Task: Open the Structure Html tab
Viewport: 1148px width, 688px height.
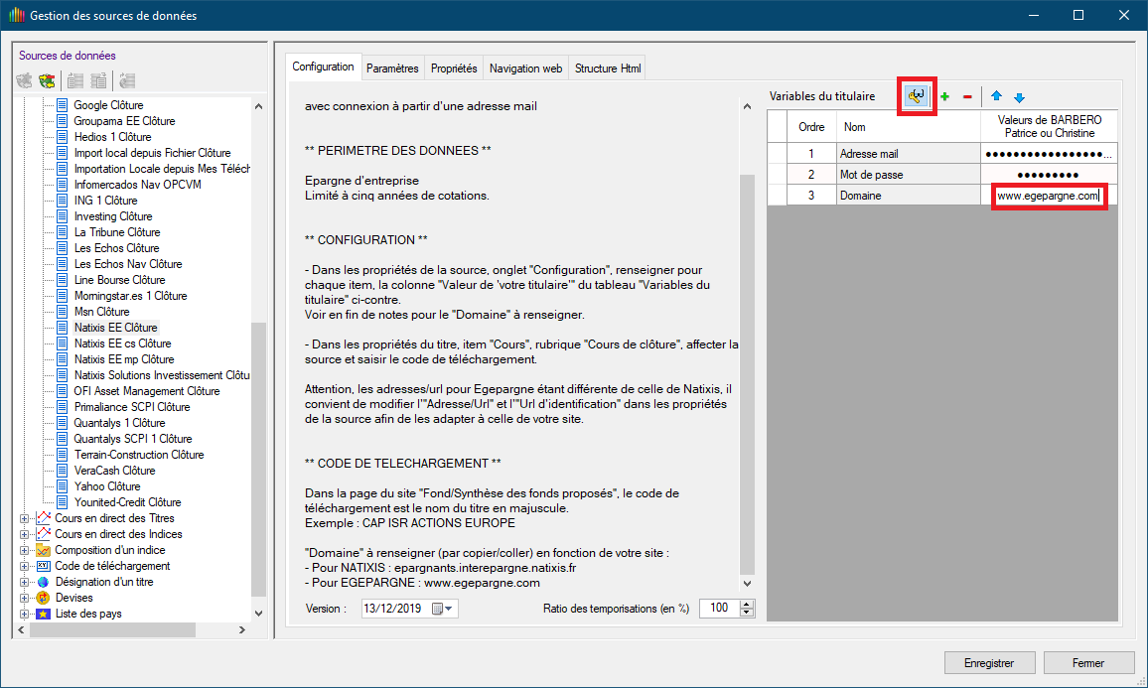Action: tap(608, 69)
